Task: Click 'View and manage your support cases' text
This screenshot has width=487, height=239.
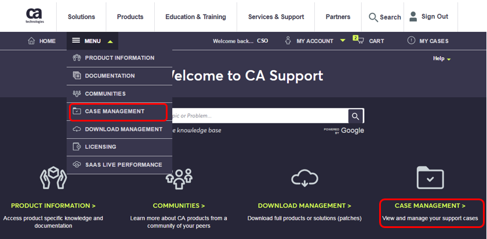Action: coord(430,218)
